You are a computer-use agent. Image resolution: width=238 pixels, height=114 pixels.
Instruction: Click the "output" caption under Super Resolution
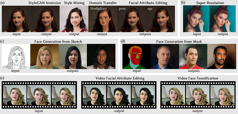223,34
